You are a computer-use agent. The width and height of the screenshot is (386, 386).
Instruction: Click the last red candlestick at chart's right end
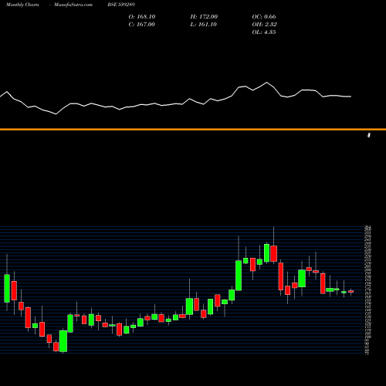tap(350, 292)
